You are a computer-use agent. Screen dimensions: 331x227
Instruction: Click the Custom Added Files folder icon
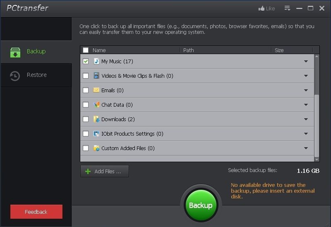(x=96, y=148)
